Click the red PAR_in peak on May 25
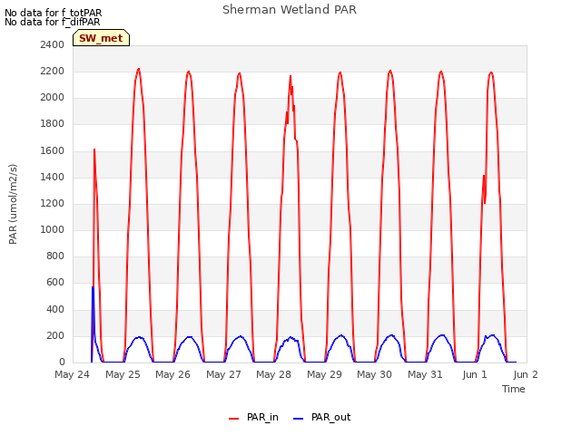581x435 pixels. (139, 69)
